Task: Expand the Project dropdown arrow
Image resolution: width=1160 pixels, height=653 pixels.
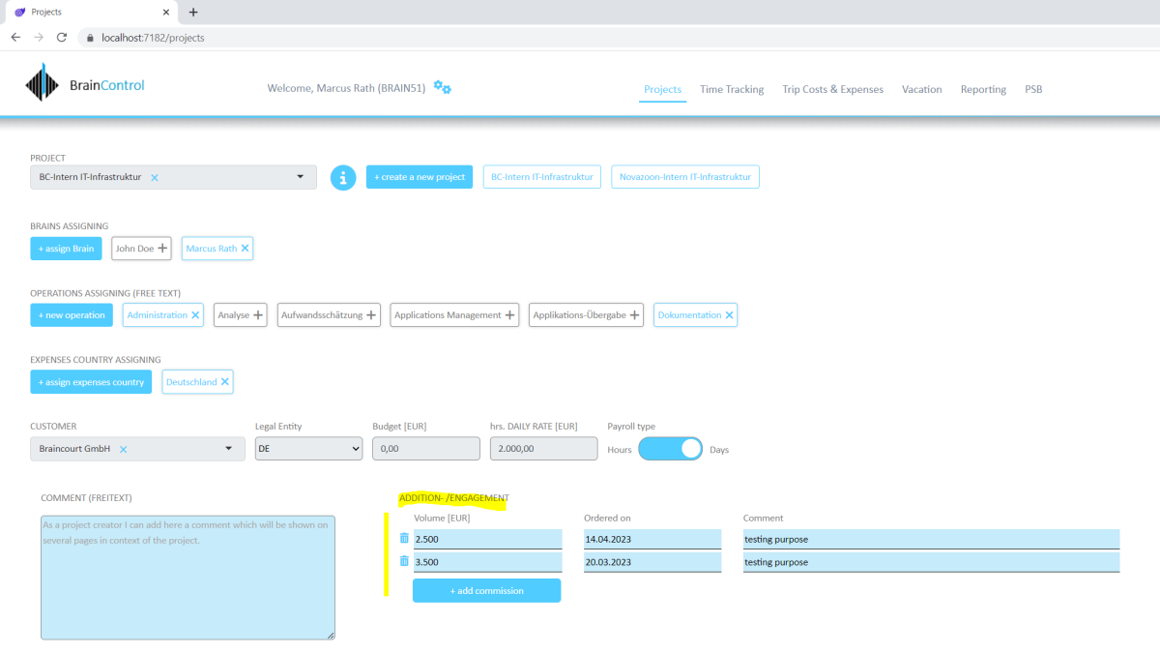Action: click(300, 177)
